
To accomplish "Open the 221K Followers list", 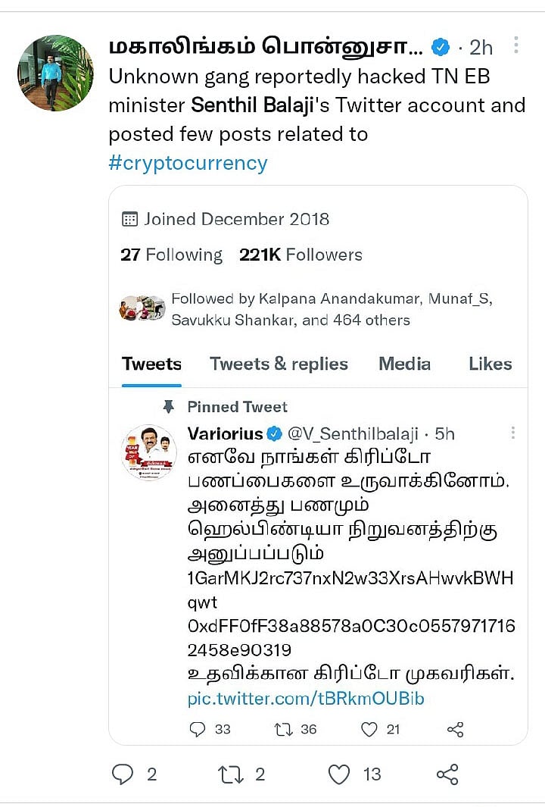I will pos(301,255).
